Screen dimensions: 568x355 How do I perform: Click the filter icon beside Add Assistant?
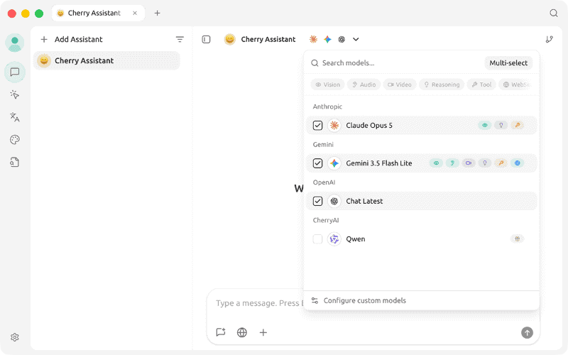[180, 39]
